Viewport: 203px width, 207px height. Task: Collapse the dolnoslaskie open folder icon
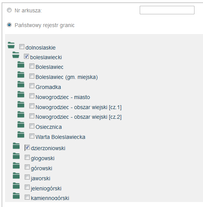[x=11, y=45]
